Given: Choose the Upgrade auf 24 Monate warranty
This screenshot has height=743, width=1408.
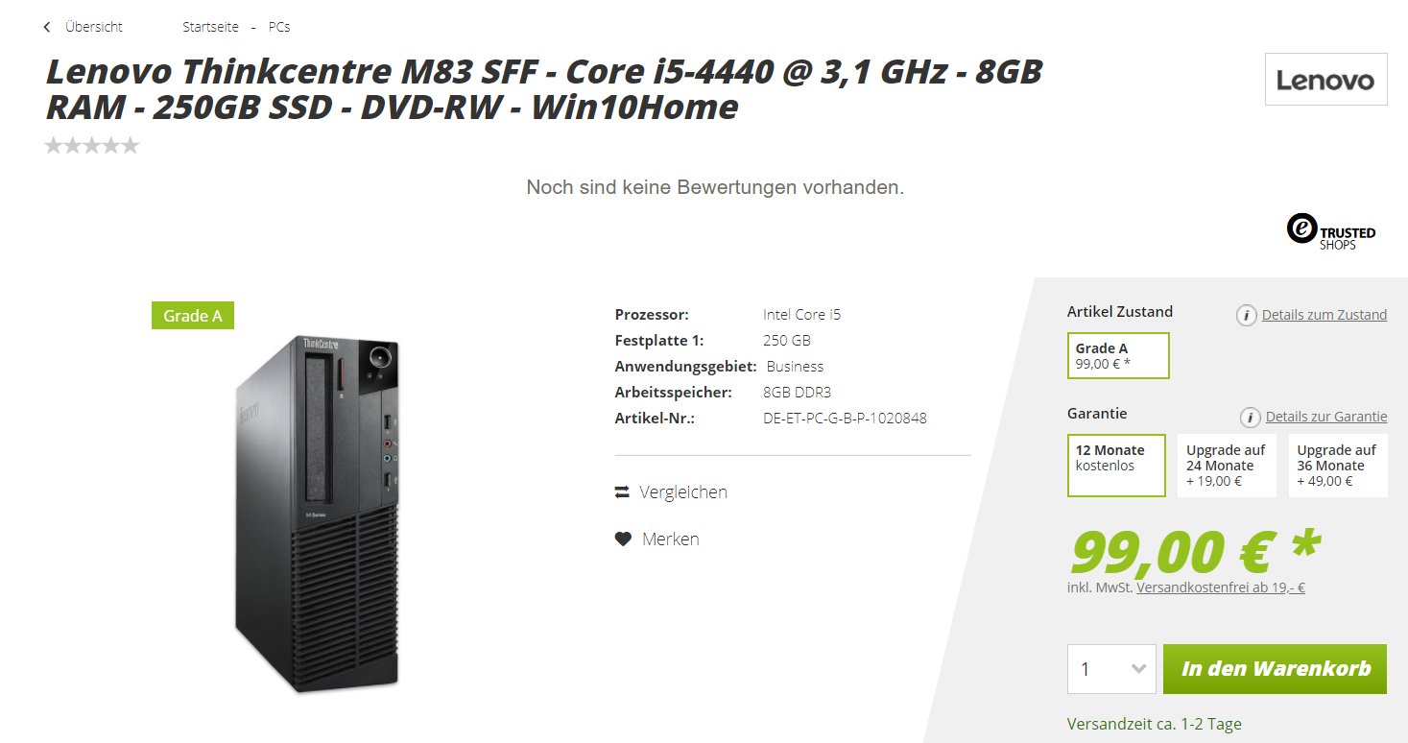Looking at the screenshot, I should coord(1227,466).
